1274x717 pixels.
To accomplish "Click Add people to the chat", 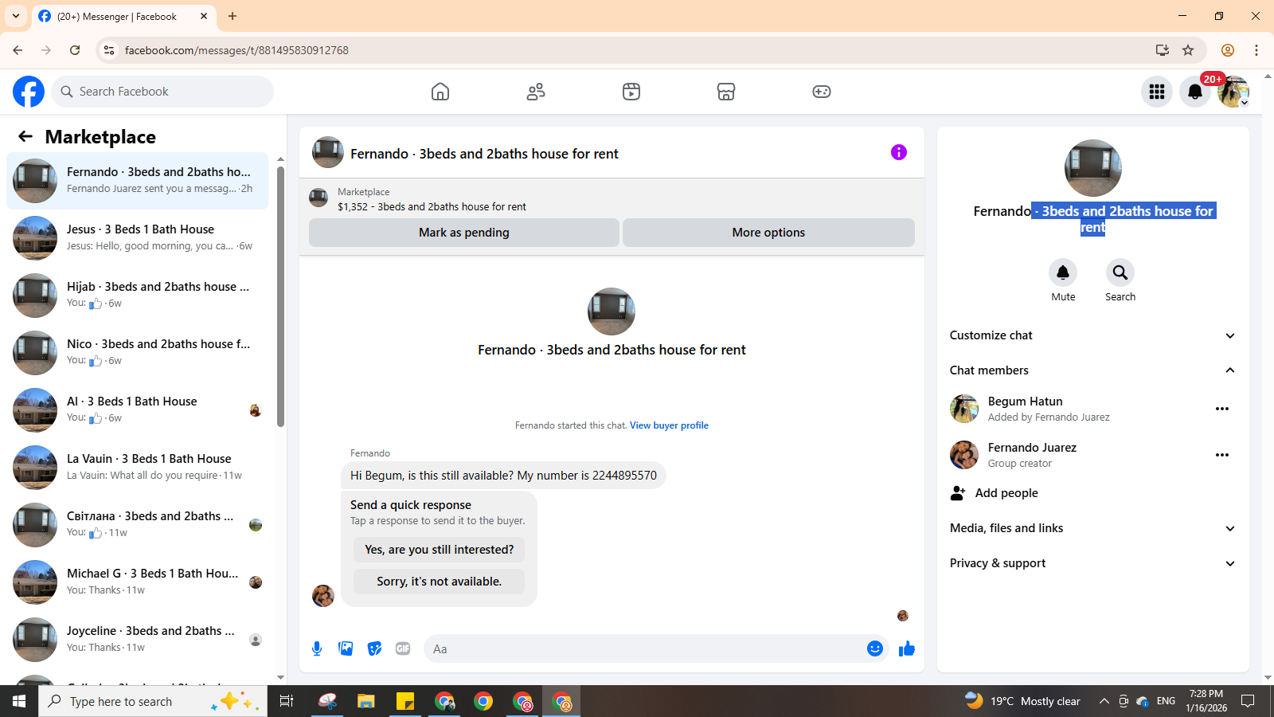I will pyautogui.click(x=994, y=493).
